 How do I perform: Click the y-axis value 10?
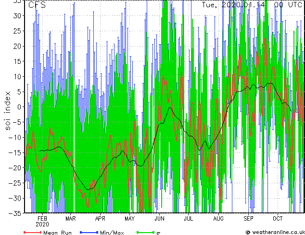(x=17, y=77)
